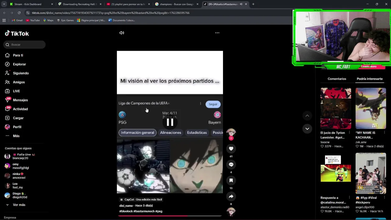This screenshot has width=391, height=220.
Task: Open teexrw author link
Action: click(325, 142)
